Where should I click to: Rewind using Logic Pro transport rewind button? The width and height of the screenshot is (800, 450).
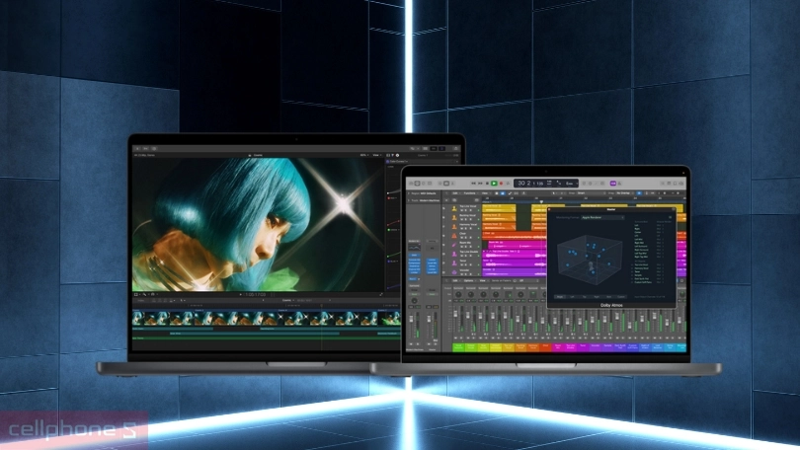(x=473, y=184)
